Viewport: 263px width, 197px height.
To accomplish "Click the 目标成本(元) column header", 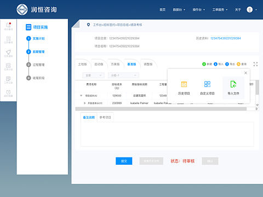I will (117, 86).
